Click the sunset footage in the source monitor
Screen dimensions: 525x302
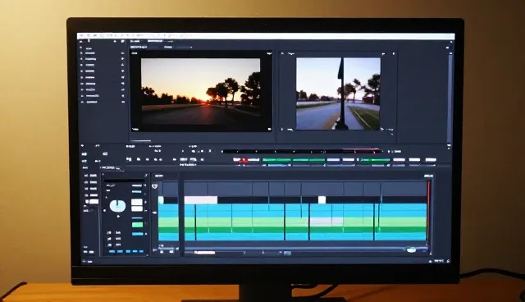pos(200,91)
